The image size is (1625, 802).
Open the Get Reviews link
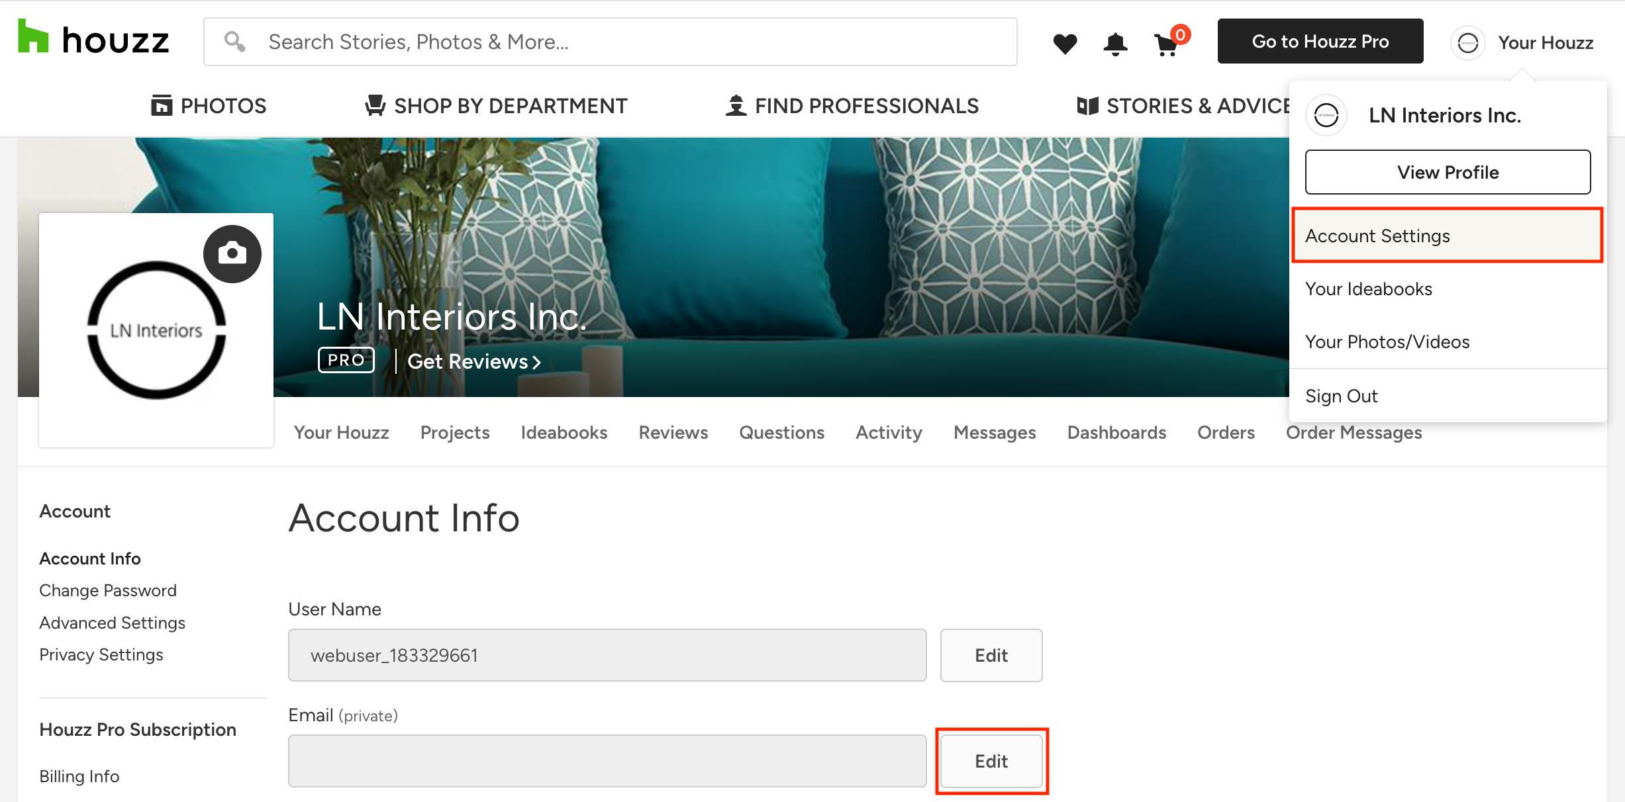[473, 361]
